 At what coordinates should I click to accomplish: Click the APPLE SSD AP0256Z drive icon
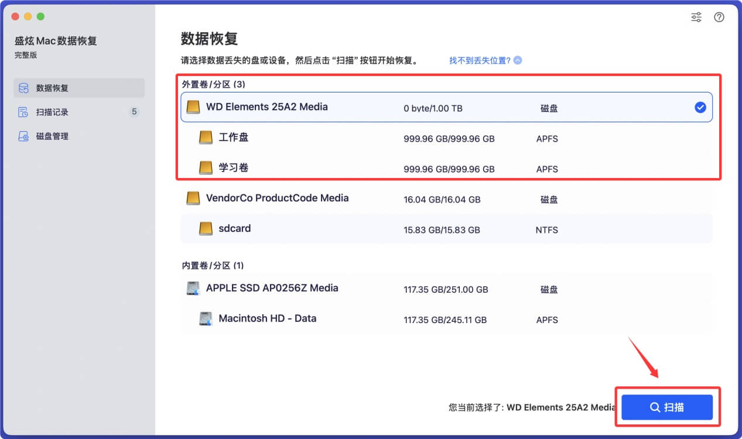192,287
